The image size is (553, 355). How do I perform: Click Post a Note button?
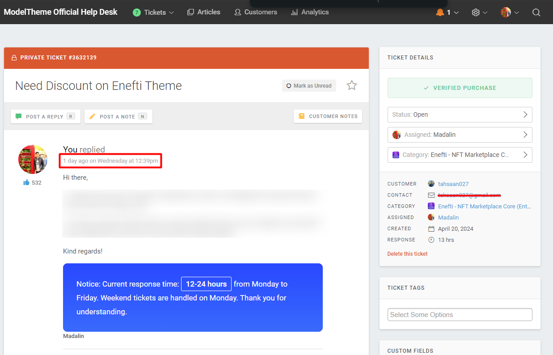(x=118, y=116)
